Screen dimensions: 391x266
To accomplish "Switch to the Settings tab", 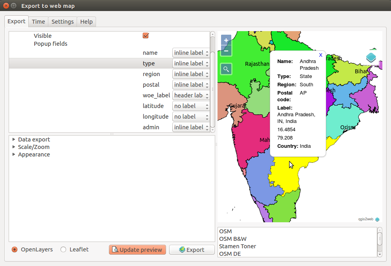I will click(63, 22).
